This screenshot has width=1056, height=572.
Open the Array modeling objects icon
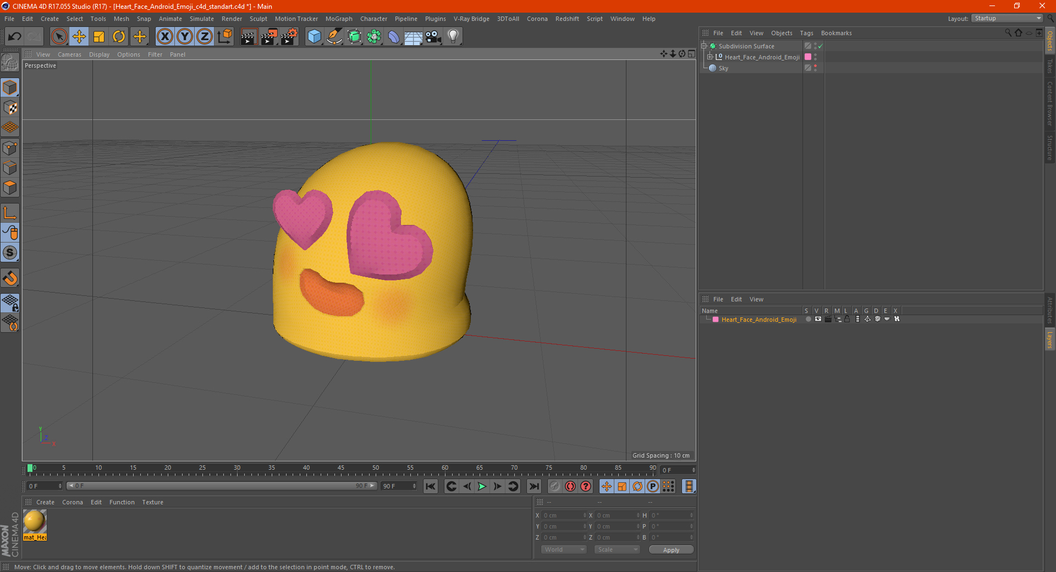374,37
